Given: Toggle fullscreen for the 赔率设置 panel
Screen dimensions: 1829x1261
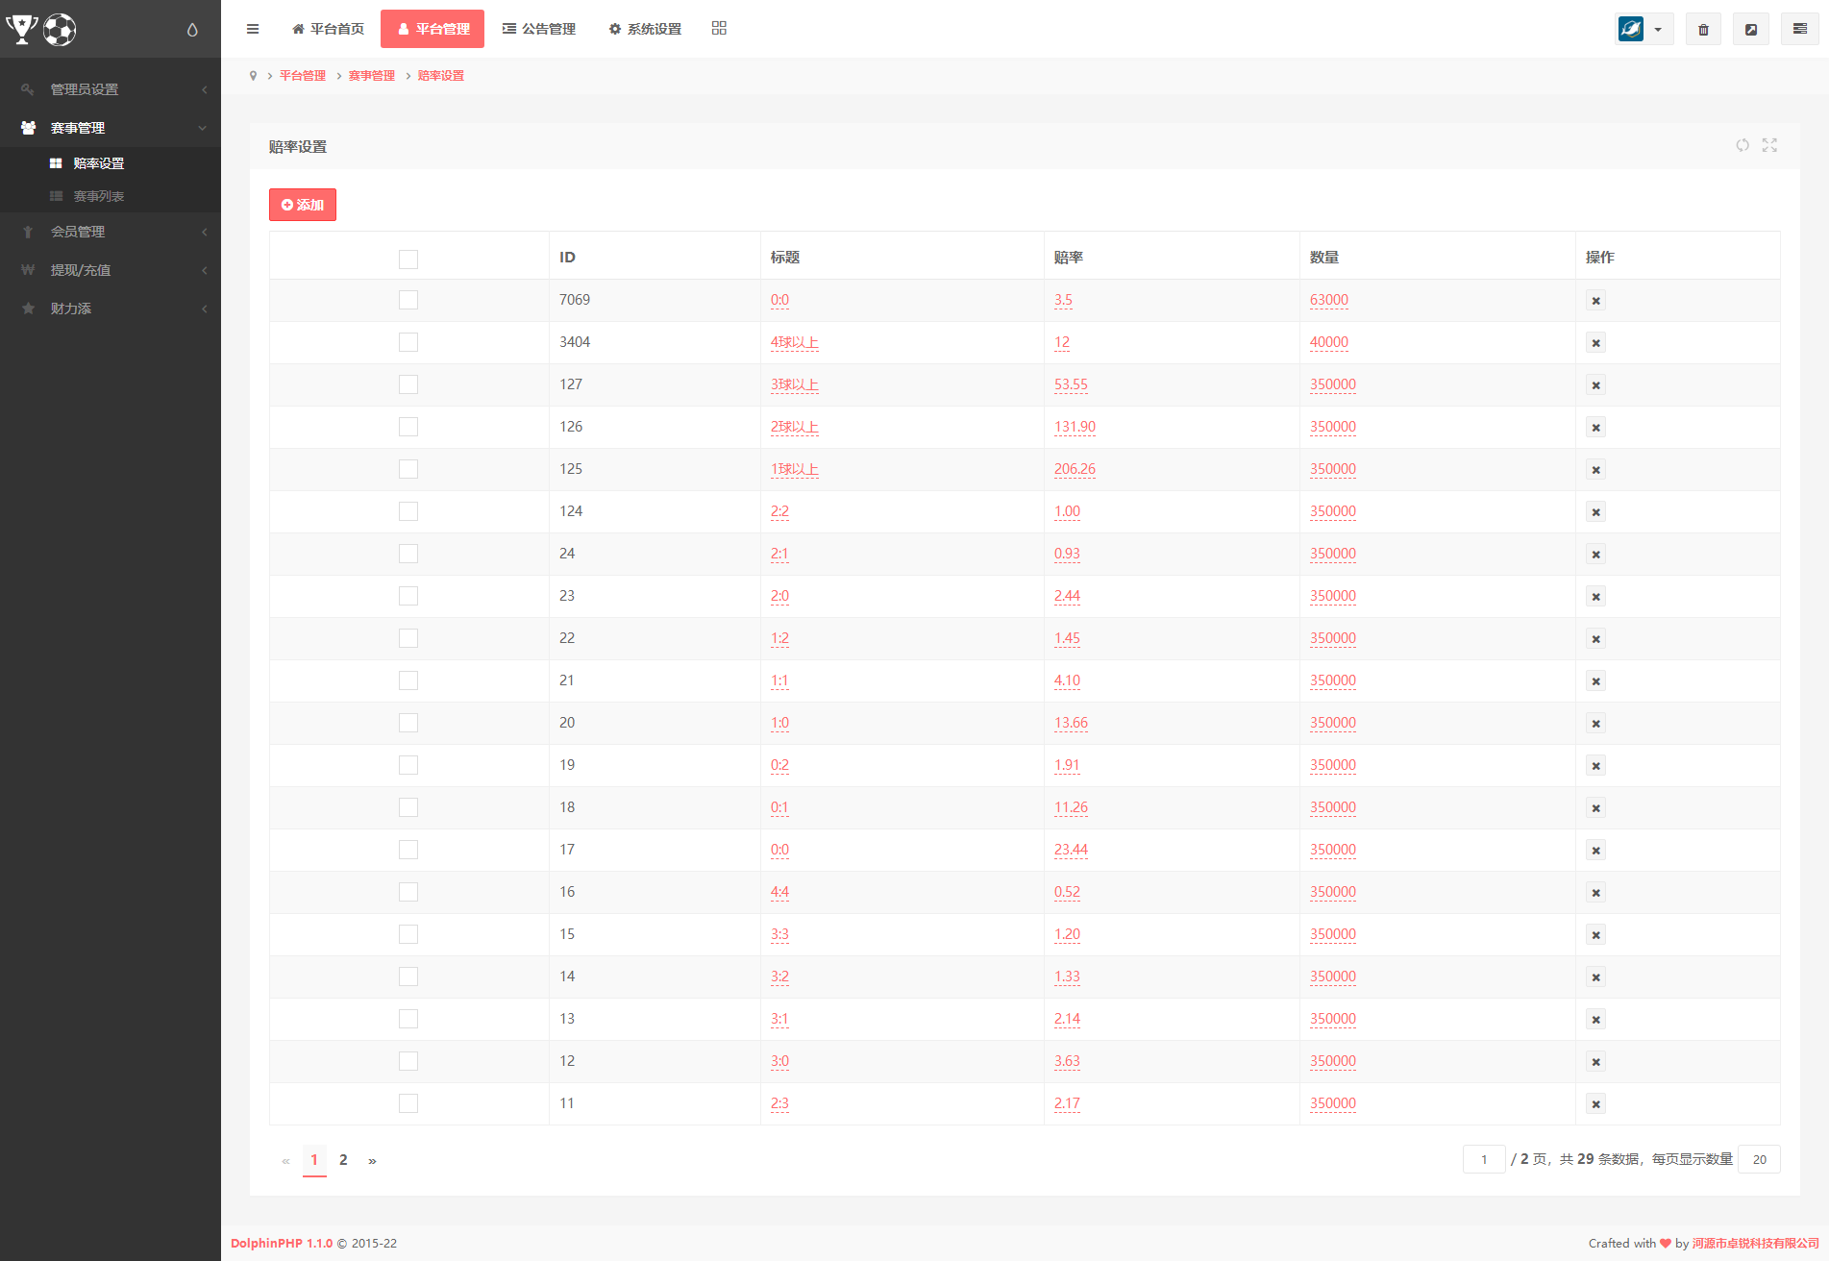Looking at the screenshot, I should (1769, 145).
